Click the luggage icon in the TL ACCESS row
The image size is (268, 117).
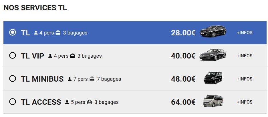pos(89,102)
